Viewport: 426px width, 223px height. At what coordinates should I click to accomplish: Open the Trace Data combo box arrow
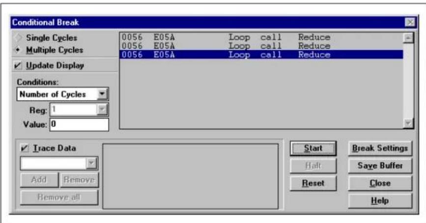click(91, 164)
